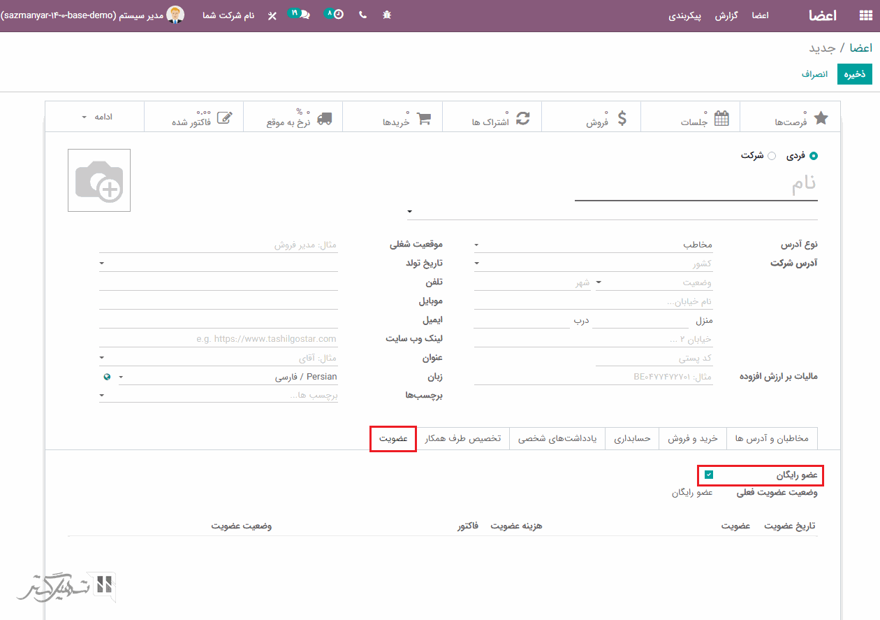
Task: Click the Save (ذخیره) button
Action: tap(855, 74)
